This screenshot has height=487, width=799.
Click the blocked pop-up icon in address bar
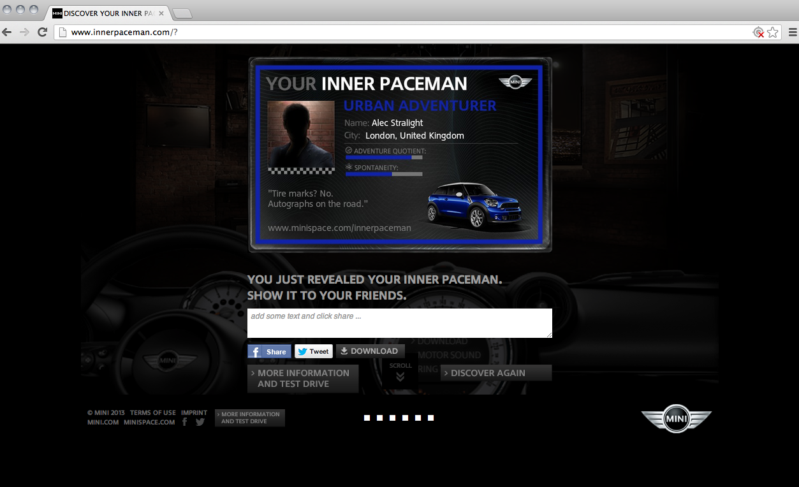758,33
